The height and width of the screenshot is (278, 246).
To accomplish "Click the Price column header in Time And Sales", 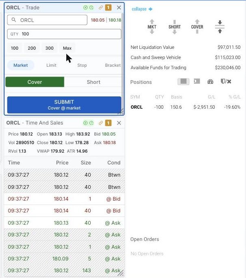I will pos(62,162).
